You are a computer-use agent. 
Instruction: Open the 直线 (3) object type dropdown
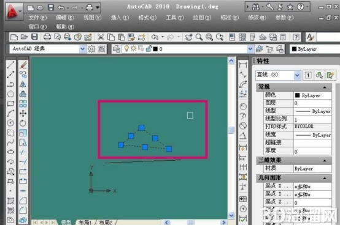coord(297,75)
